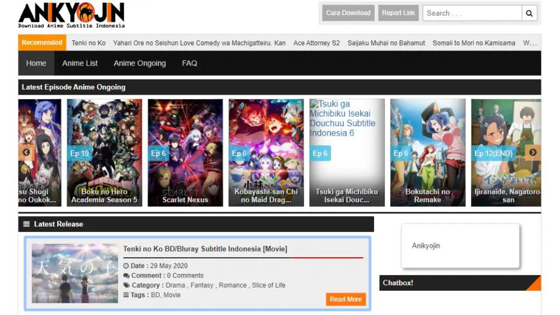Click Ep 19 badge on Boku no Hero
560x315 pixels.
pos(80,154)
